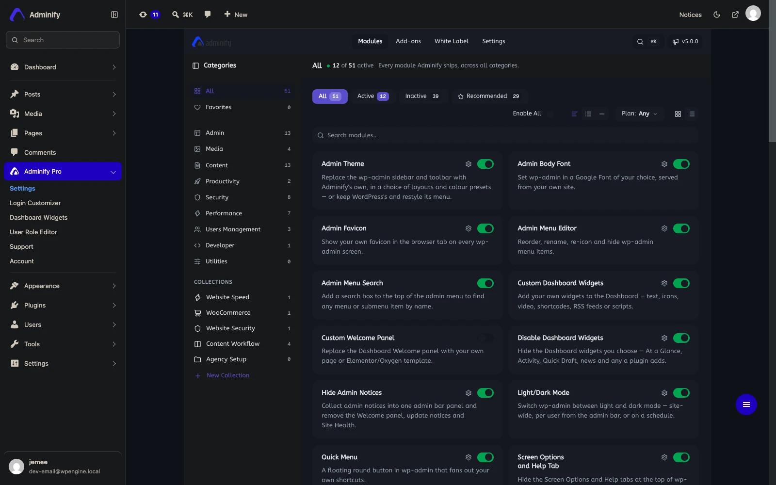Open settings gear for Admin Theme module

click(469, 164)
